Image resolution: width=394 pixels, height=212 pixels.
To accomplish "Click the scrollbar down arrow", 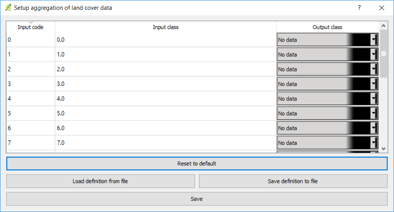I will [384, 149].
